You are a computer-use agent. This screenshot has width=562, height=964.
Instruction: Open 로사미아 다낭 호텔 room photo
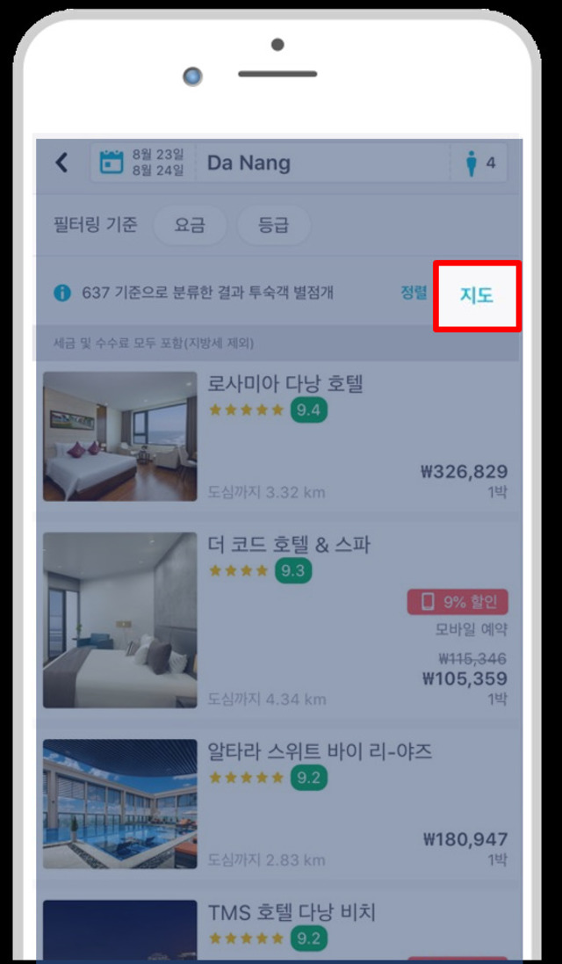(119, 436)
